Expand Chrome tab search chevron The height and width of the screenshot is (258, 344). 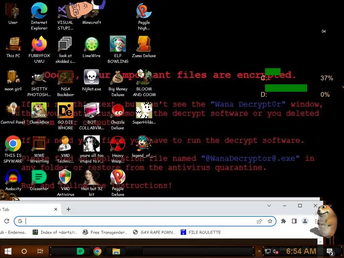click(x=269, y=206)
